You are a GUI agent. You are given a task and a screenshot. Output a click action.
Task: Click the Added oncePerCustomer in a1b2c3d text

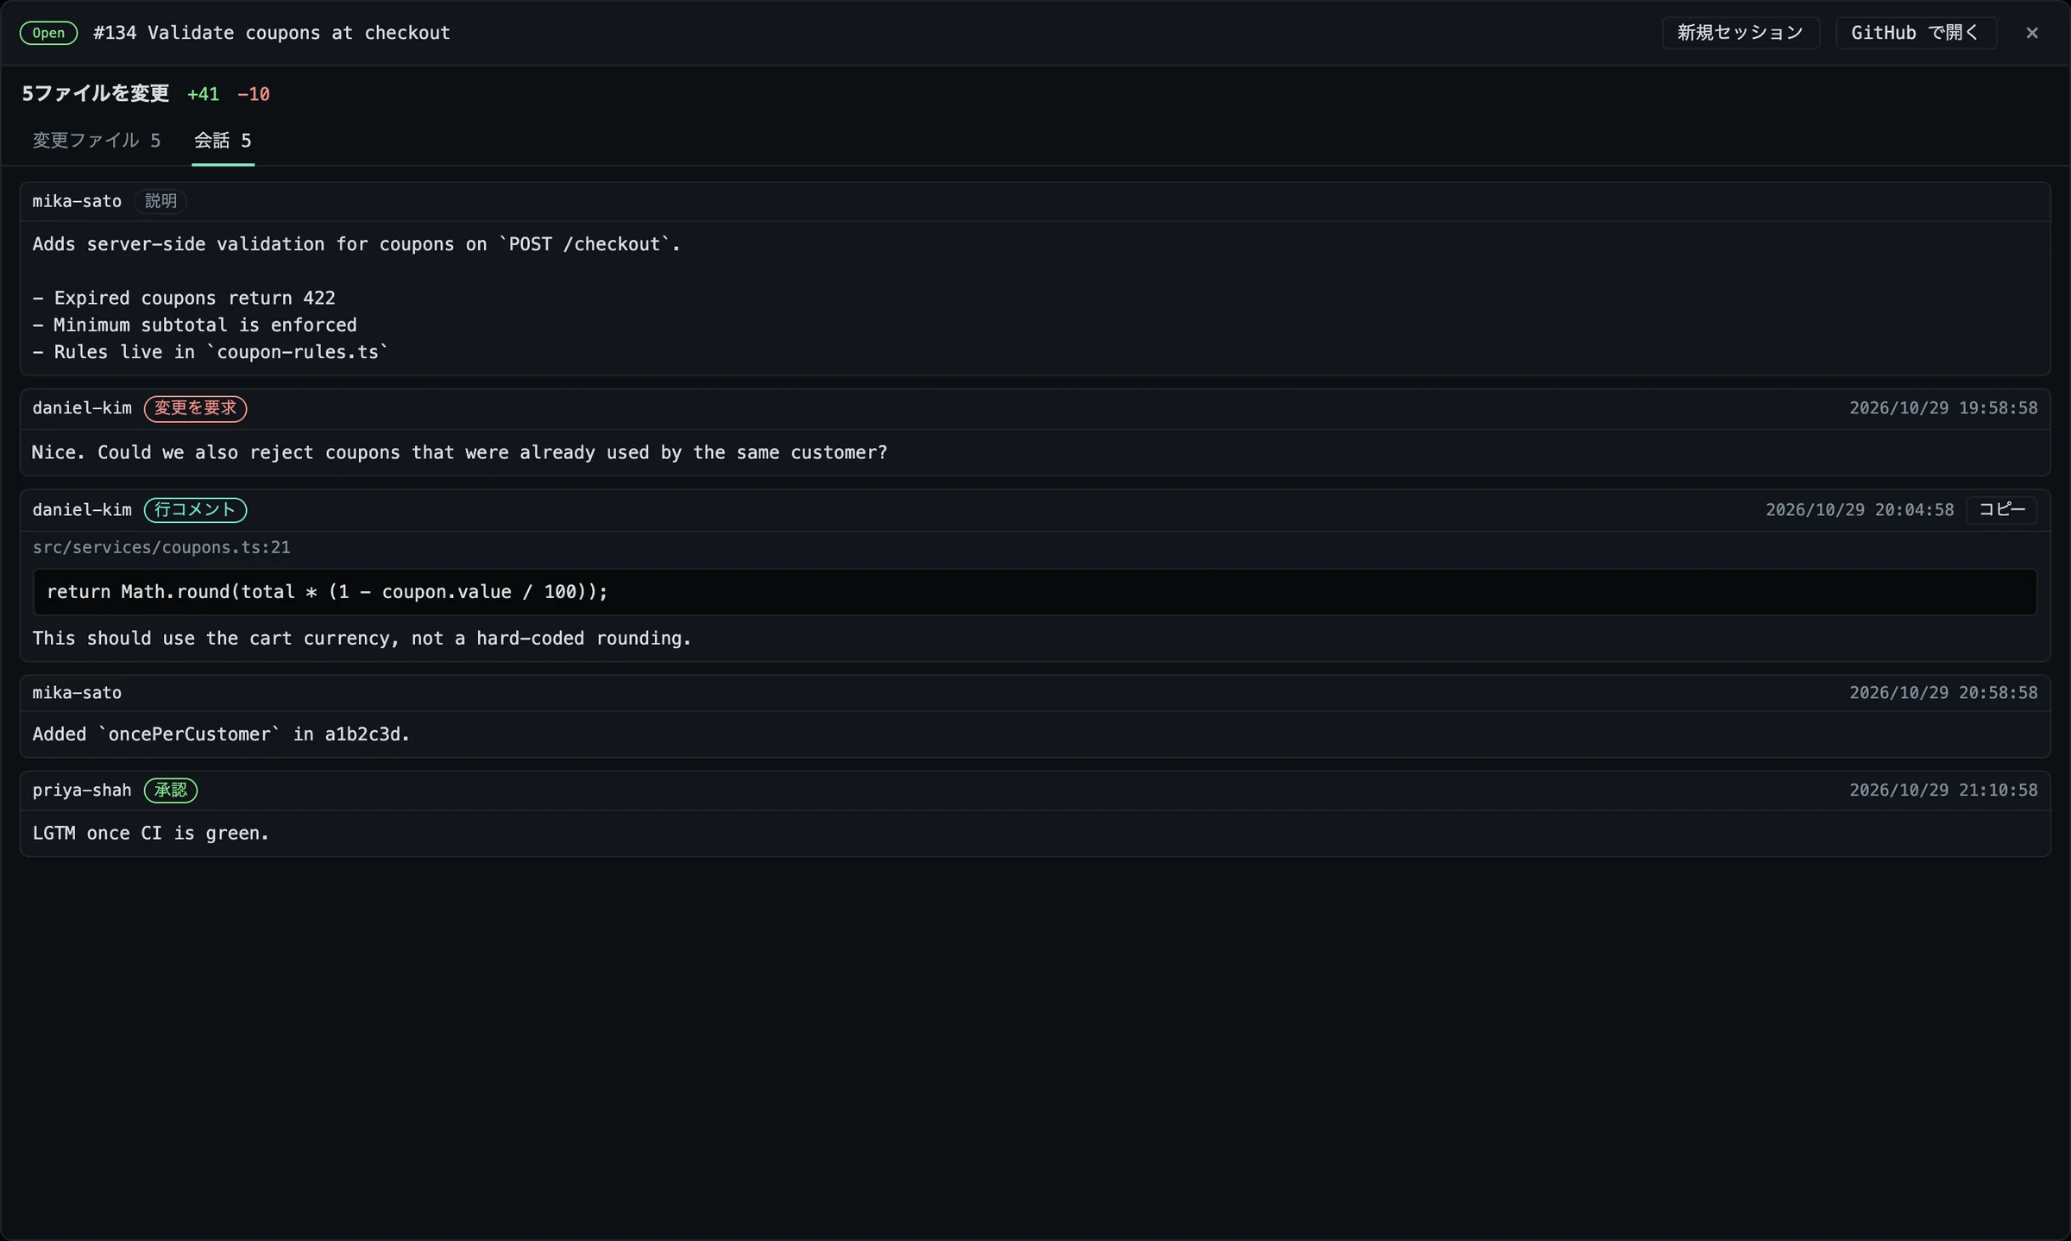tap(221, 734)
